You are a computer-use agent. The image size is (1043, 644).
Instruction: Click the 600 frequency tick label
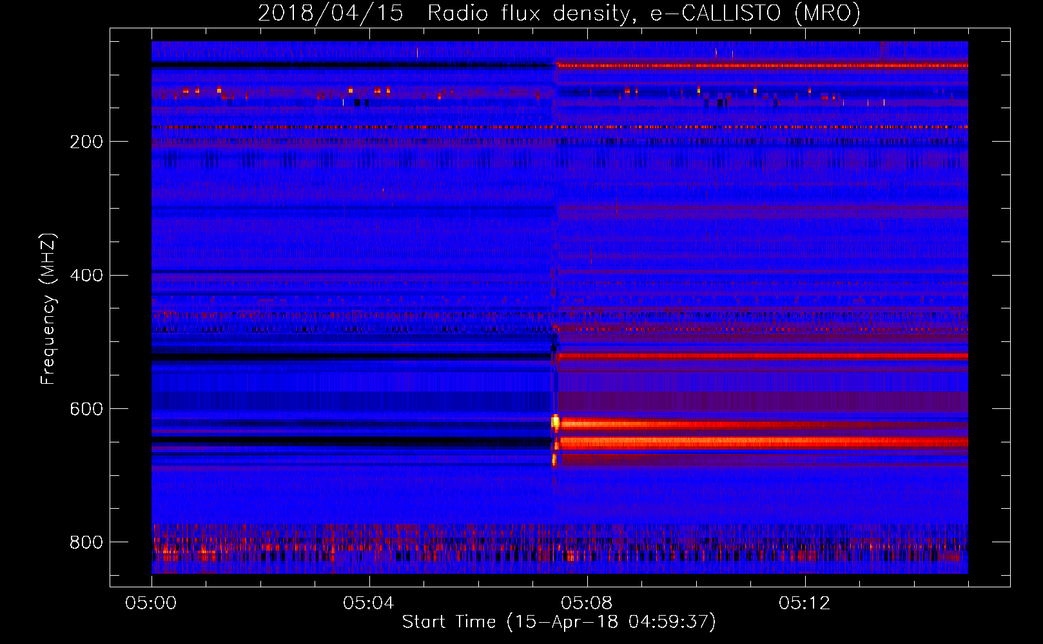click(86, 409)
